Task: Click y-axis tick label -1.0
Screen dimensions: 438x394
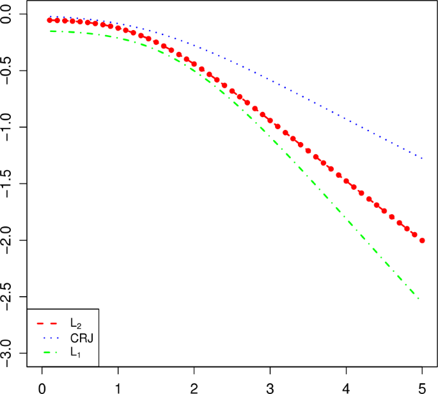Action: 8,127
